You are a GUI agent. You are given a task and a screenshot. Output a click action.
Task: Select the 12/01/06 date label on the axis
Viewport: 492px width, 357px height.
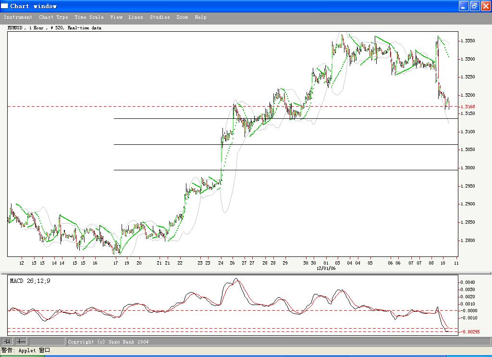[x=326, y=268]
